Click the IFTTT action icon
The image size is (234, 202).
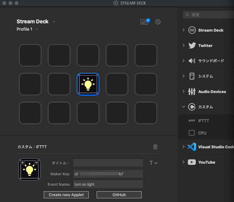point(192,121)
